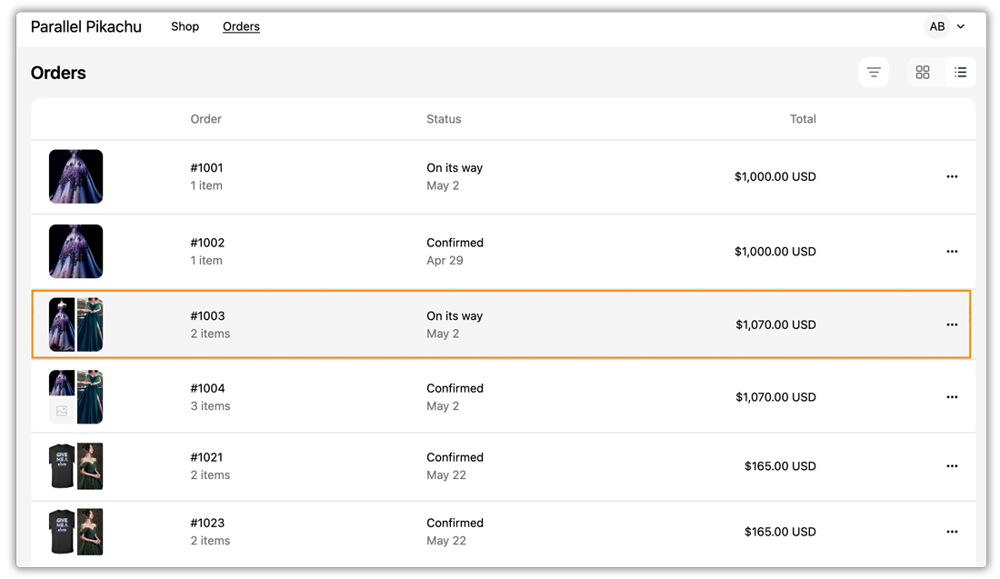Open the gown thumbnail for order #1002
This screenshot has height=579, width=1000.
pyautogui.click(x=75, y=251)
